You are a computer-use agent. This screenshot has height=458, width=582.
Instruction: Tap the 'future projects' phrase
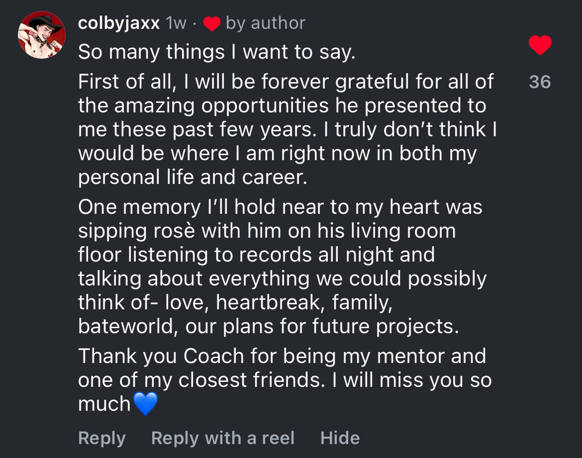click(x=386, y=327)
